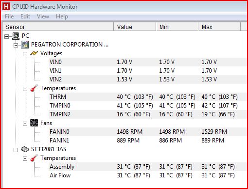Click the FANIN0 current value 1498 RPM

[129, 132]
